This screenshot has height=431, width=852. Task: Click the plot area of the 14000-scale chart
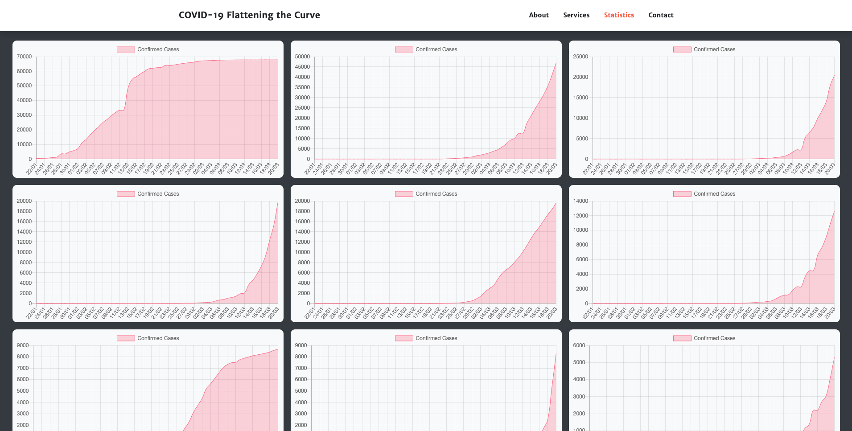click(713, 252)
